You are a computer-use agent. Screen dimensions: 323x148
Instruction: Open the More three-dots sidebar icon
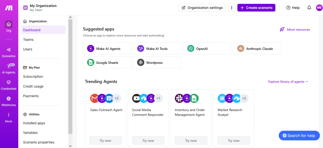(x=9, y=115)
